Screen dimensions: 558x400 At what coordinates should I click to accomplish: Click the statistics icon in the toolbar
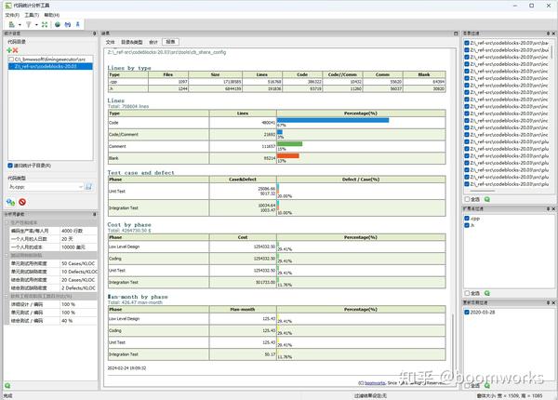click(12, 24)
